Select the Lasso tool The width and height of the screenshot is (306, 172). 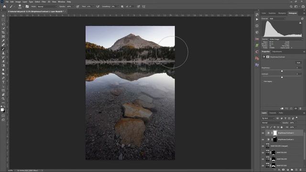point(3,24)
